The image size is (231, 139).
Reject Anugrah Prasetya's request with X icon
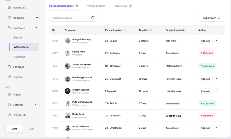click(x=216, y=41)
